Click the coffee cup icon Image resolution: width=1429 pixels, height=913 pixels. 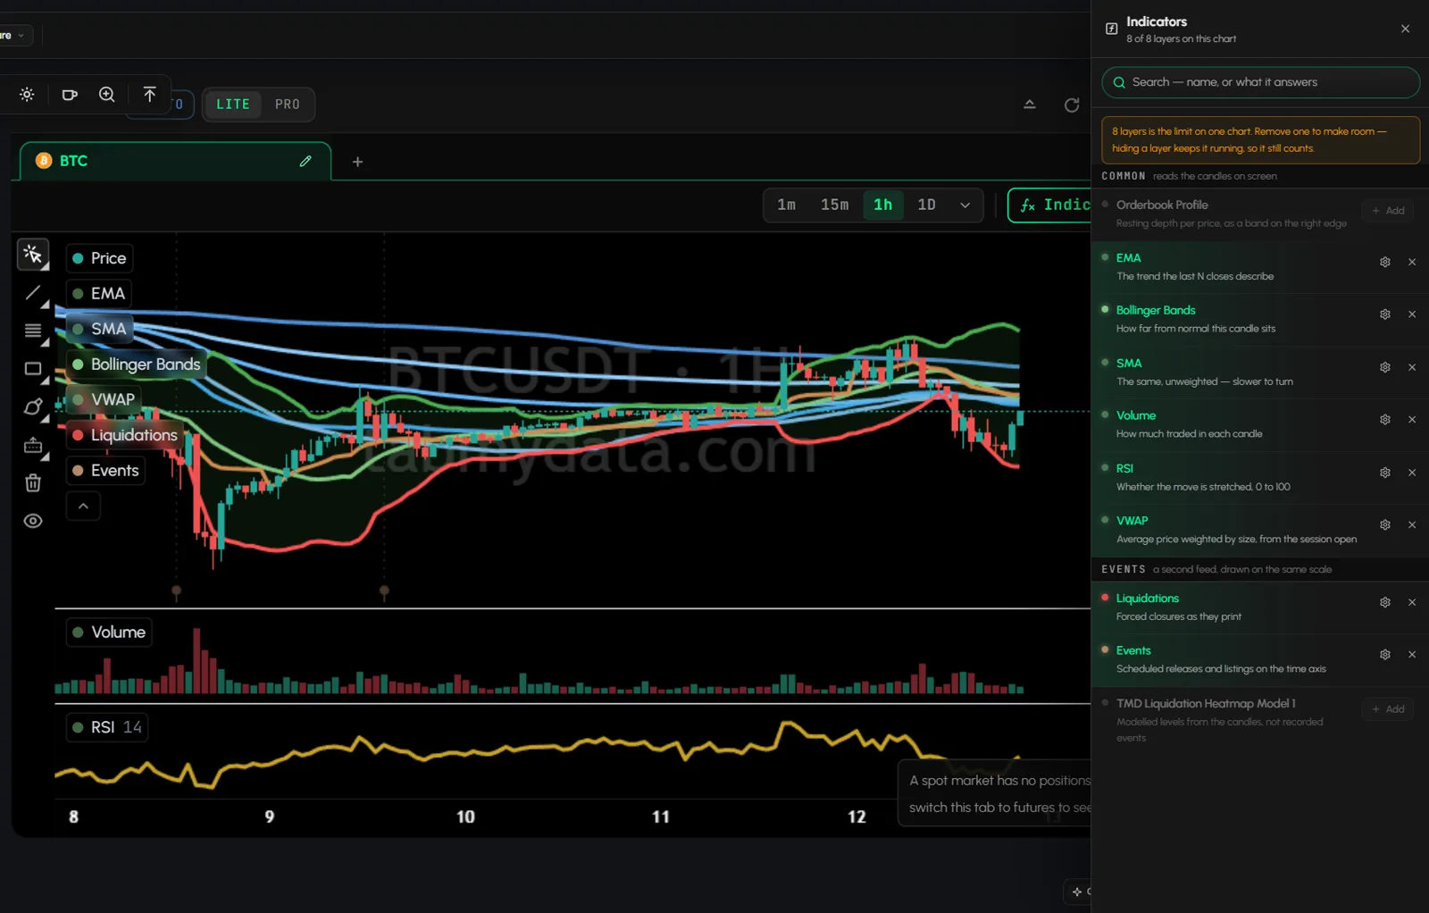click(x=69, y=95)
